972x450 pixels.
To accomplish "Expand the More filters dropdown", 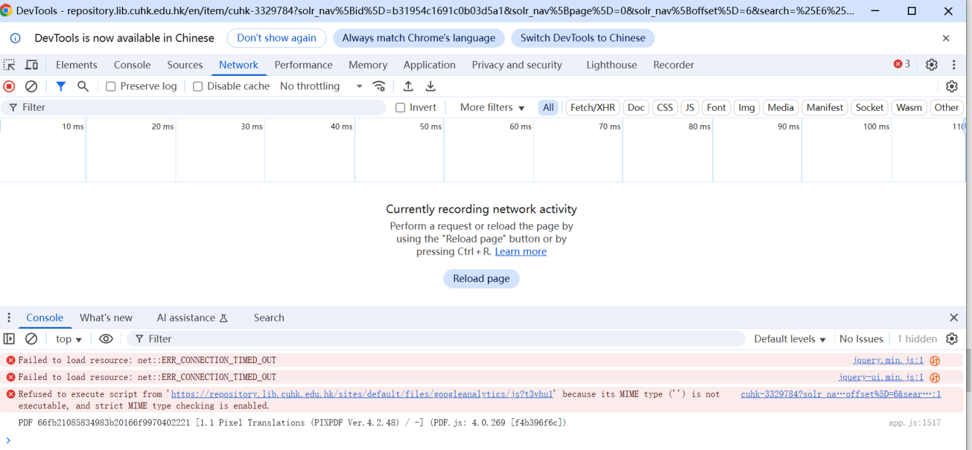I will click(x=492, y=108).
